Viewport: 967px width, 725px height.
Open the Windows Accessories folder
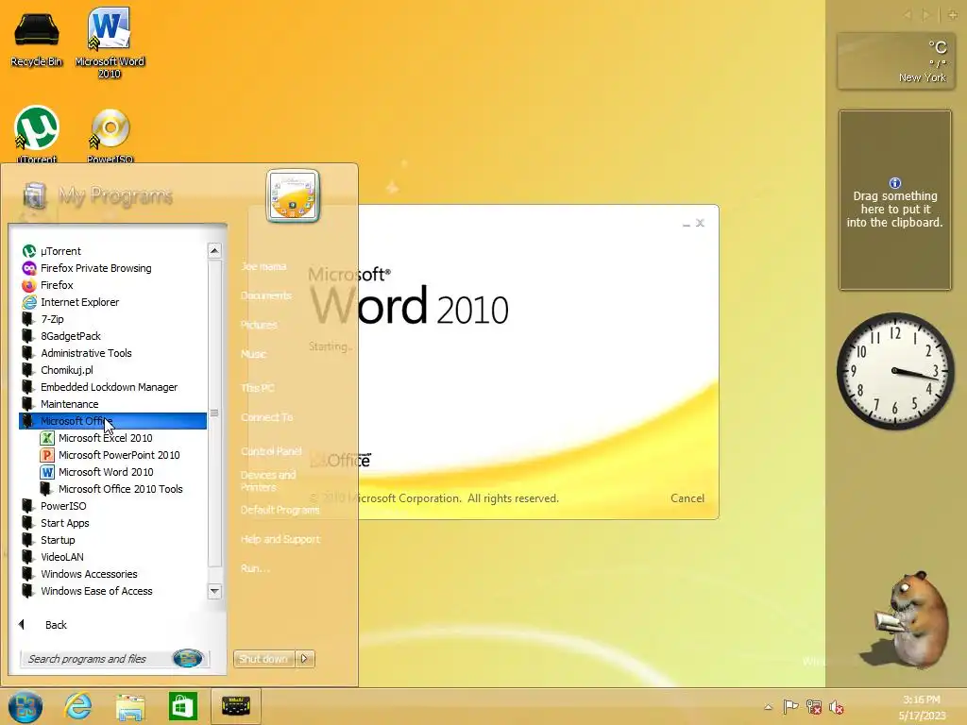click(89, 574)
